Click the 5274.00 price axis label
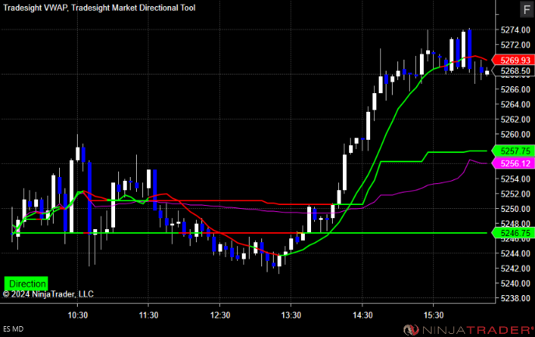 (x=516, y=30)
